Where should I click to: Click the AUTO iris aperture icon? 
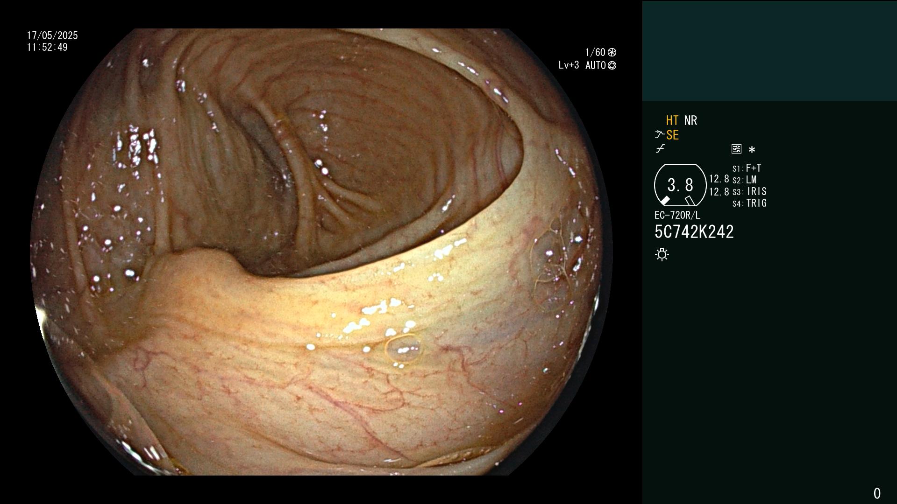[612, 65]
